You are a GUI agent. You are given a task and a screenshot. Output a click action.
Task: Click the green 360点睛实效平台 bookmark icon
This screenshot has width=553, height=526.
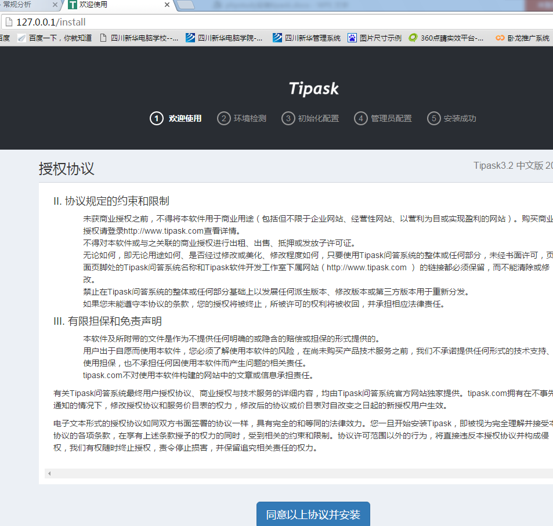click(x=413, y=38)
